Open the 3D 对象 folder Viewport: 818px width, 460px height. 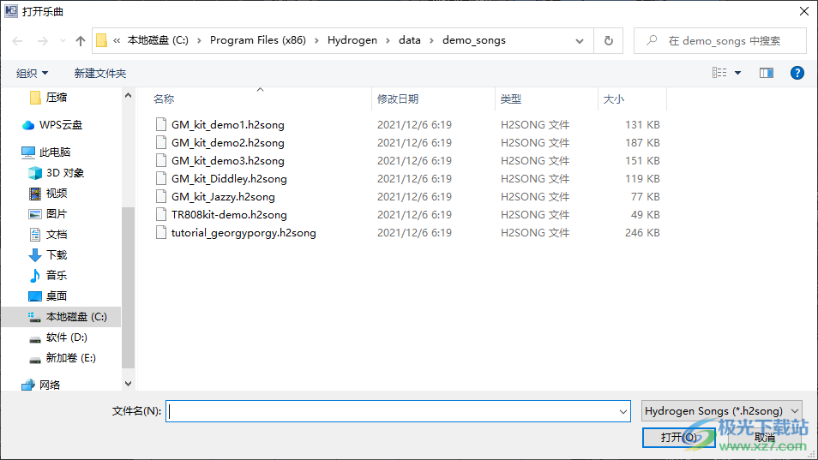64,172
